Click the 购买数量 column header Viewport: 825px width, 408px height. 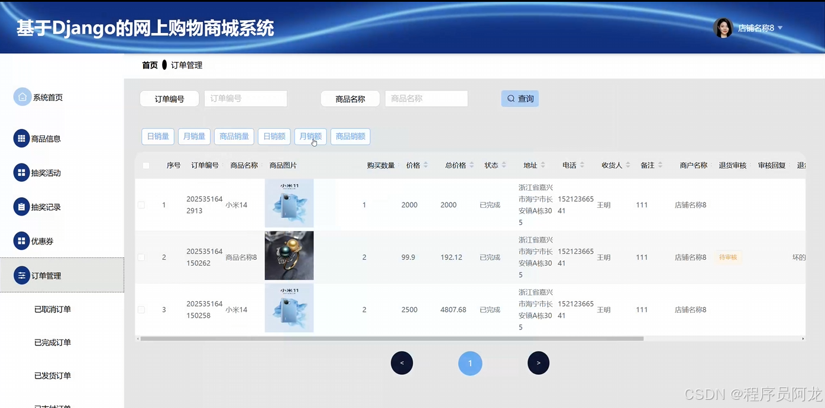[381, 165]
